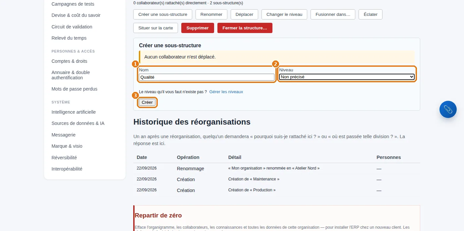Select Création de « Maintenance » detail
Viewport: 464px width, 231px height.
pos(254,179)
